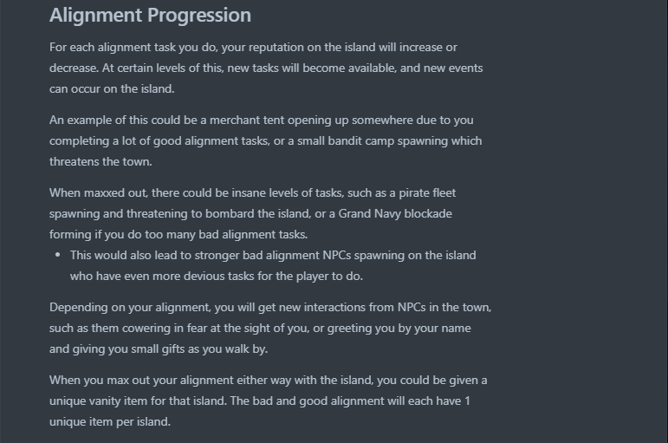This screenshot has height=443, width=668.
Task: Click the words 'Grand Navy blockade'
Action: coord(395,213)
